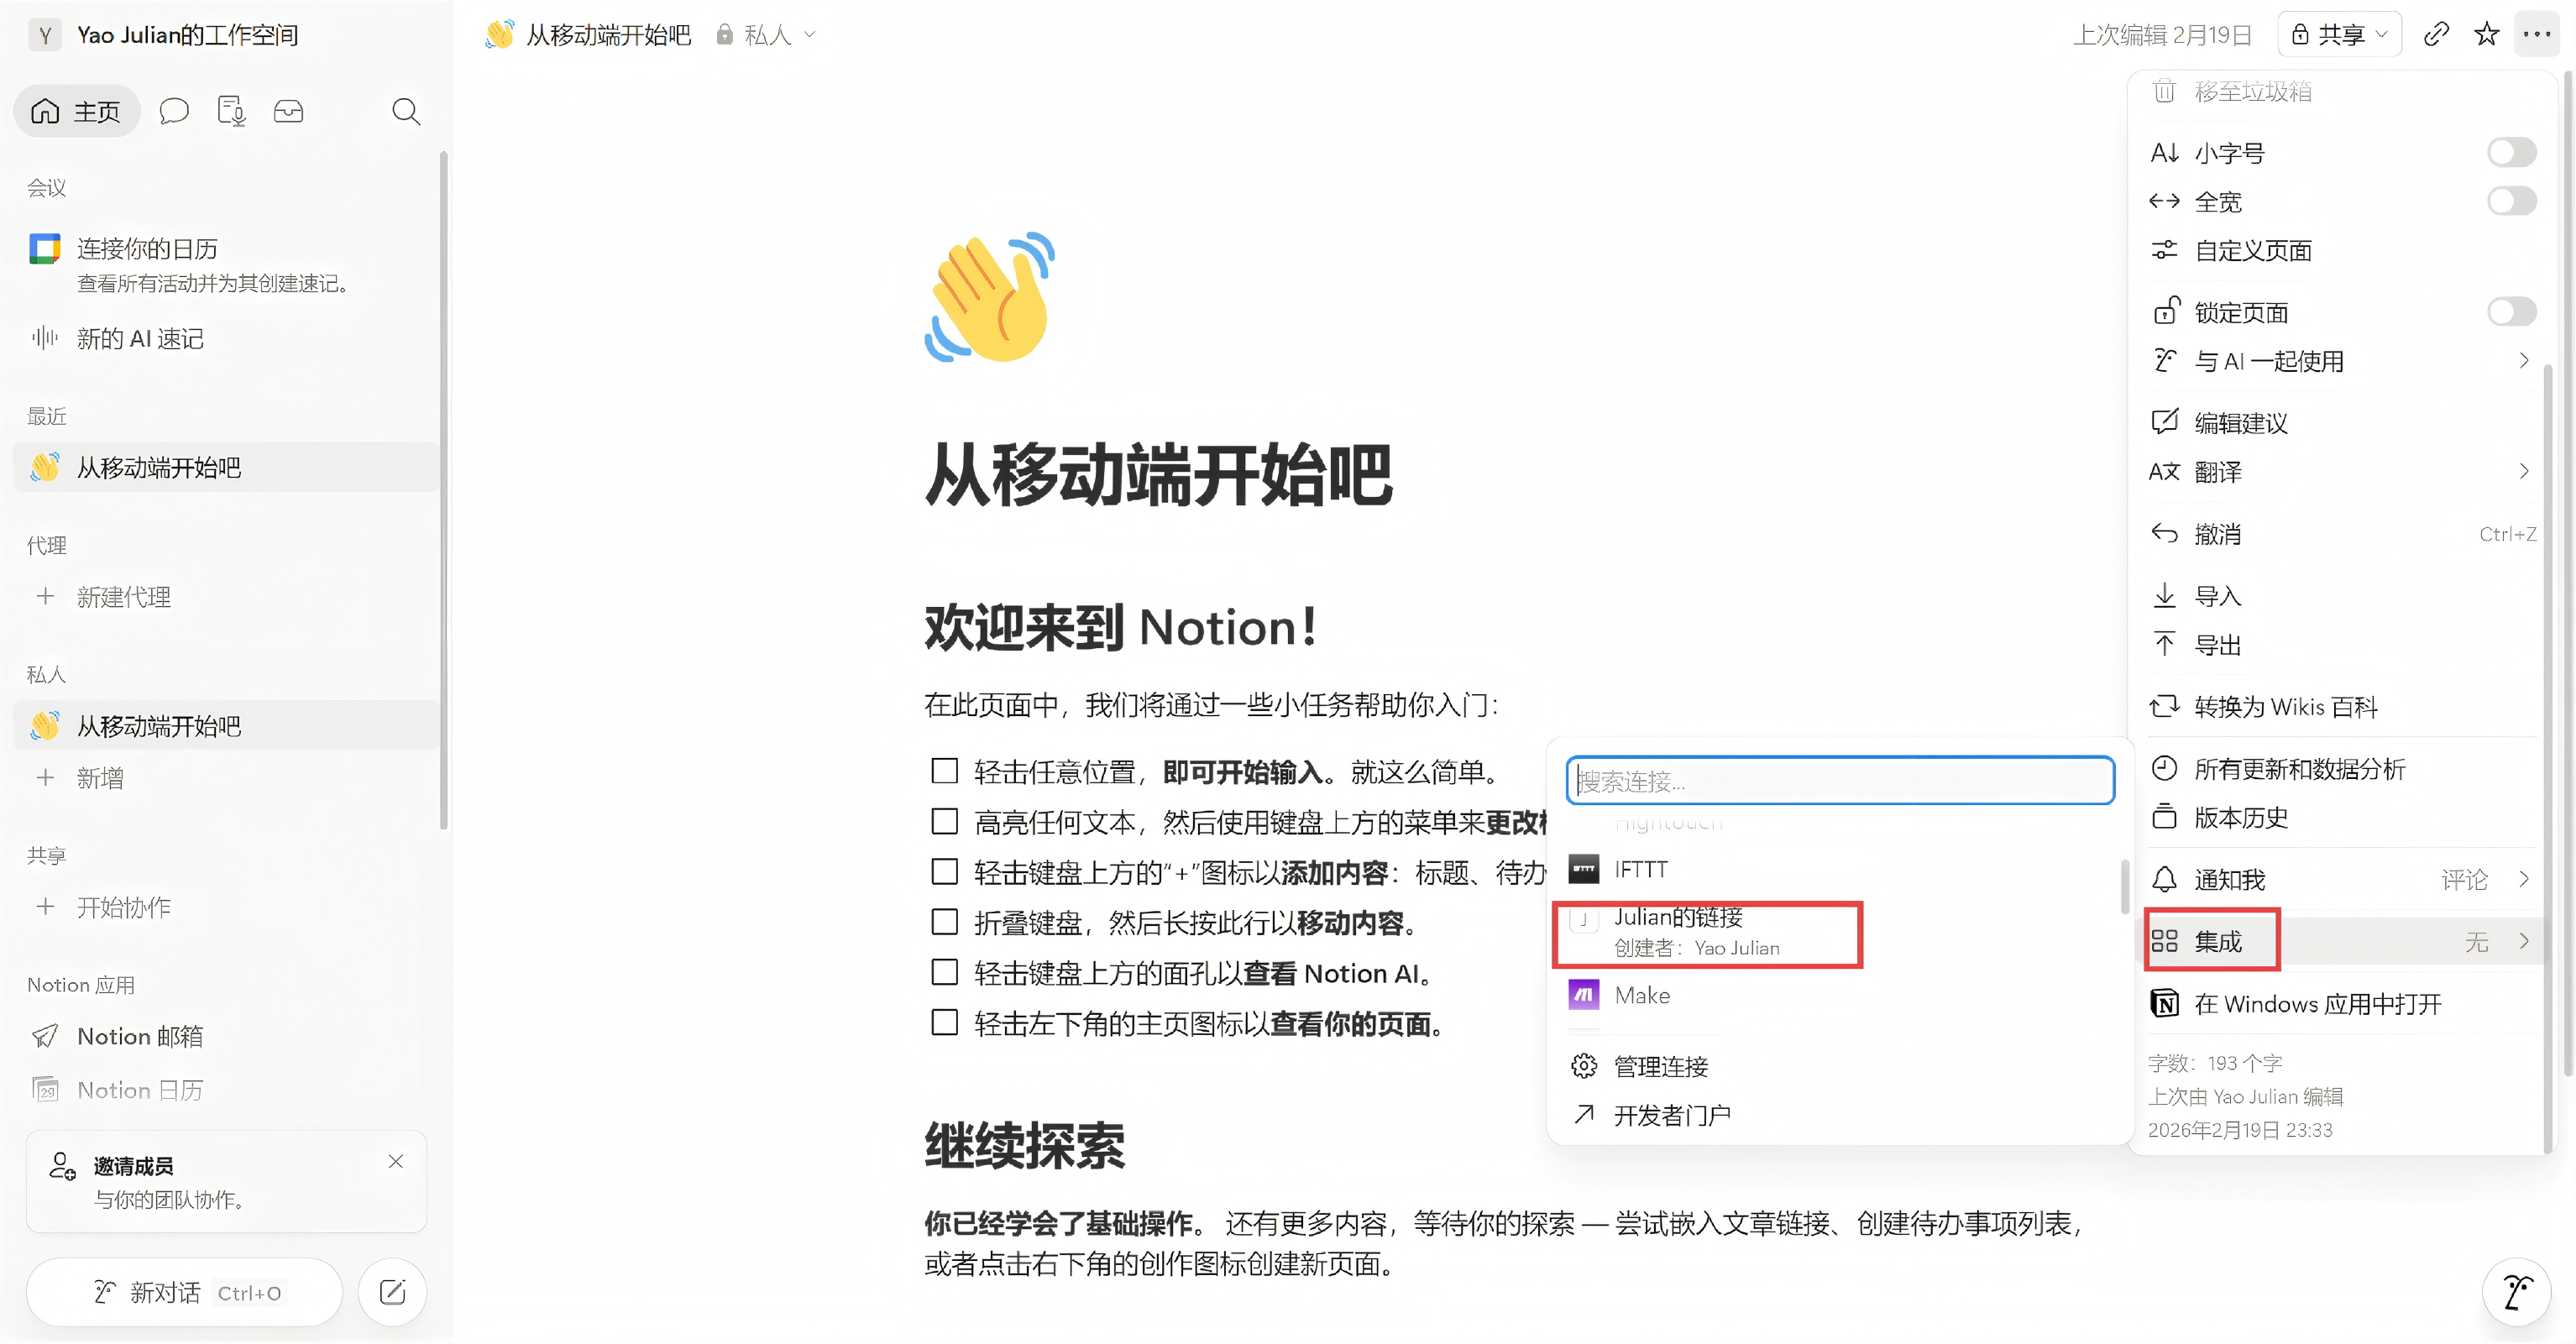2576x1344 pixels.
Task: Open 新的 AI 速记
Action: pyautogui.click(x=226, y=339)
